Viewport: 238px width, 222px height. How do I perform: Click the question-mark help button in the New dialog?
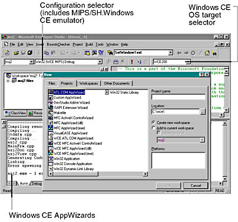click(x=201, y=75)
